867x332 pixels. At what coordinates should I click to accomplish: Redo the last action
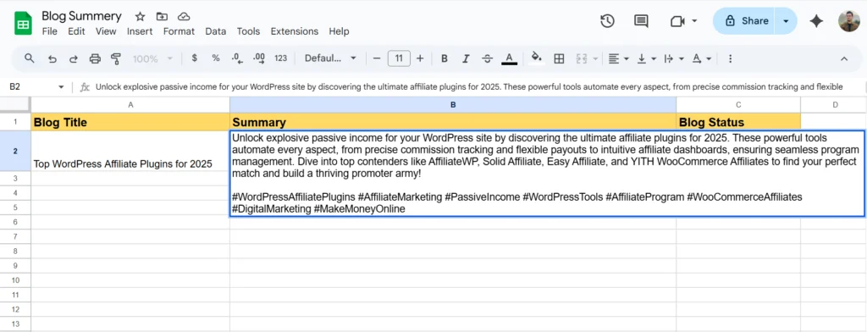pos(73,58)
